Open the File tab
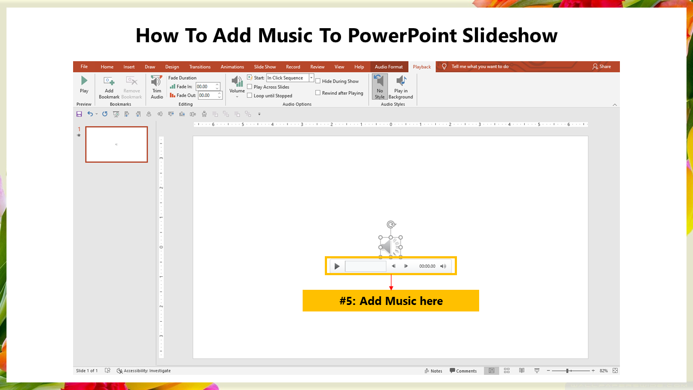This screenshot has height=390, width=693. (x=84, y=67)
